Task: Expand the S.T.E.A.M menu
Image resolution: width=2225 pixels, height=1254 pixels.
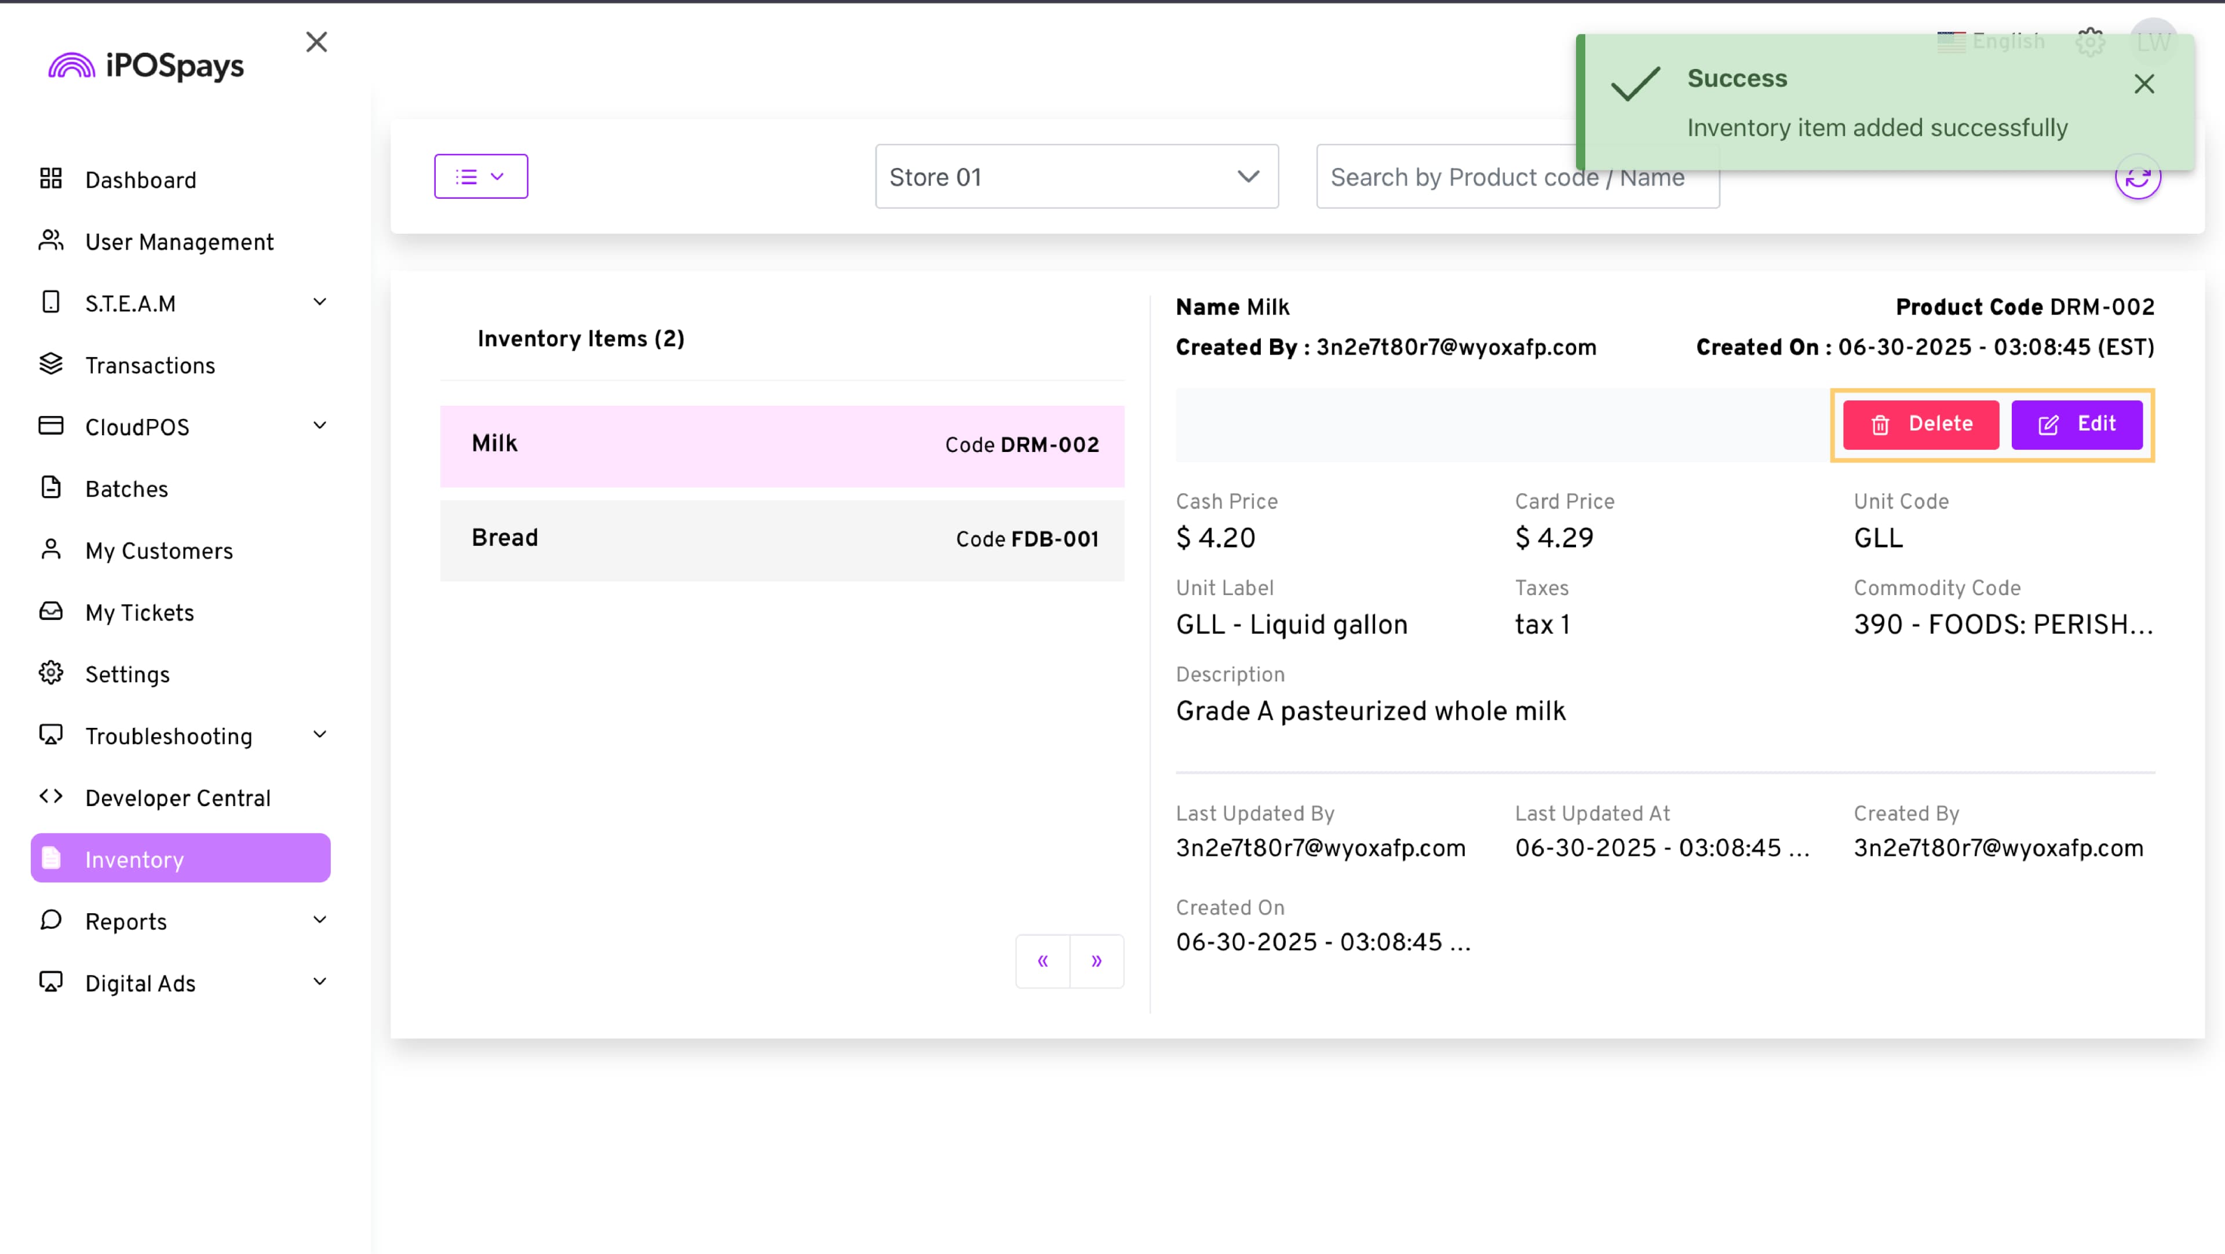Action: click(319, 302)
